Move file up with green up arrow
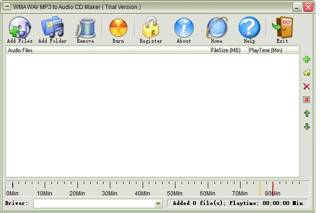This screenshot has height=213, width=320. 307,113
